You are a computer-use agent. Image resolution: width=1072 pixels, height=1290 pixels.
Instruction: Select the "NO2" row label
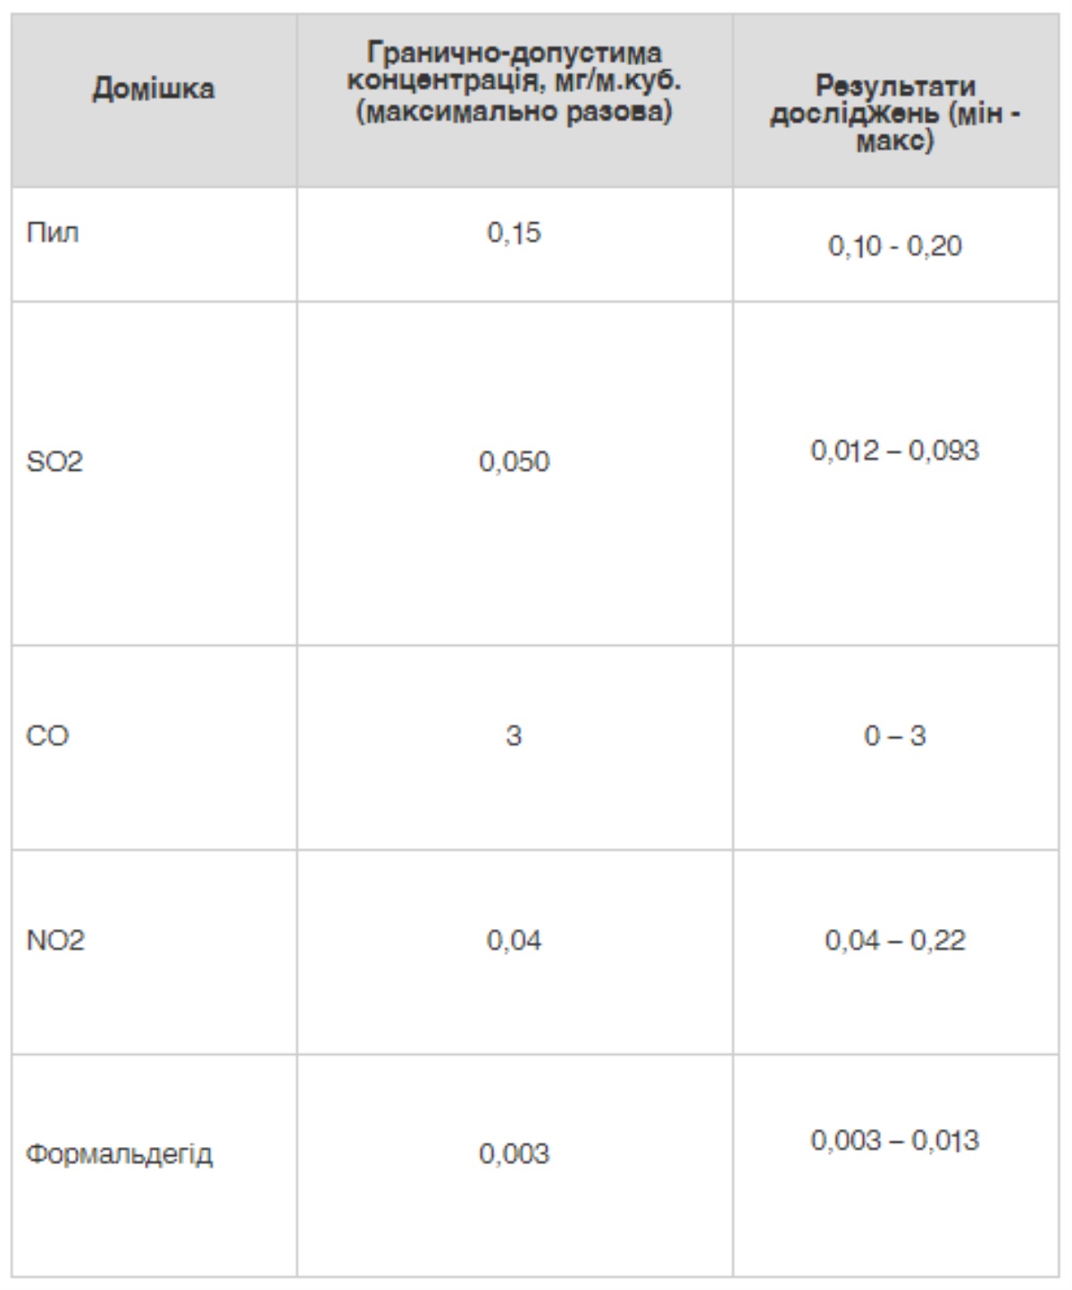(x=55, y=941)
